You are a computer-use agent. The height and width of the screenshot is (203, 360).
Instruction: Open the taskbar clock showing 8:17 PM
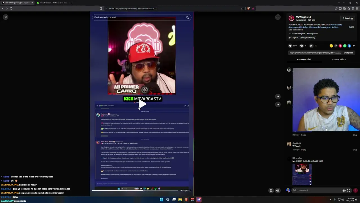pyautogui.click(x=350, y=200)
